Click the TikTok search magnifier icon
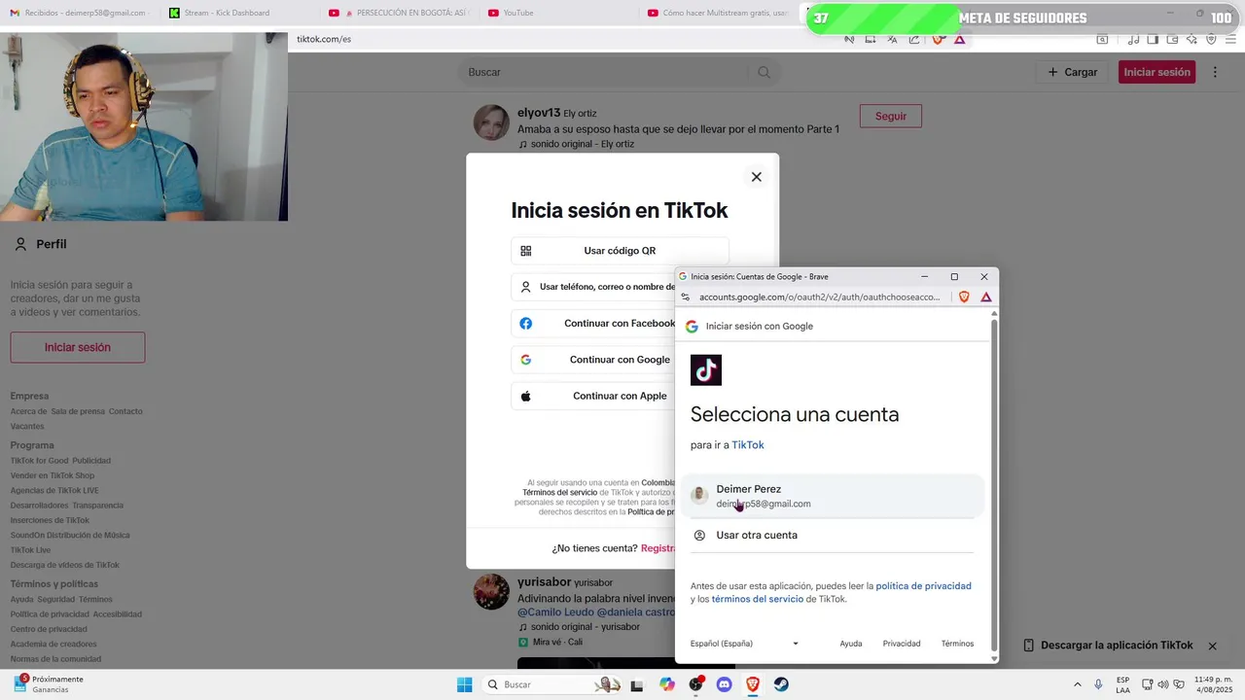This screenshot has height=700, width=1245. coord(764,72)
